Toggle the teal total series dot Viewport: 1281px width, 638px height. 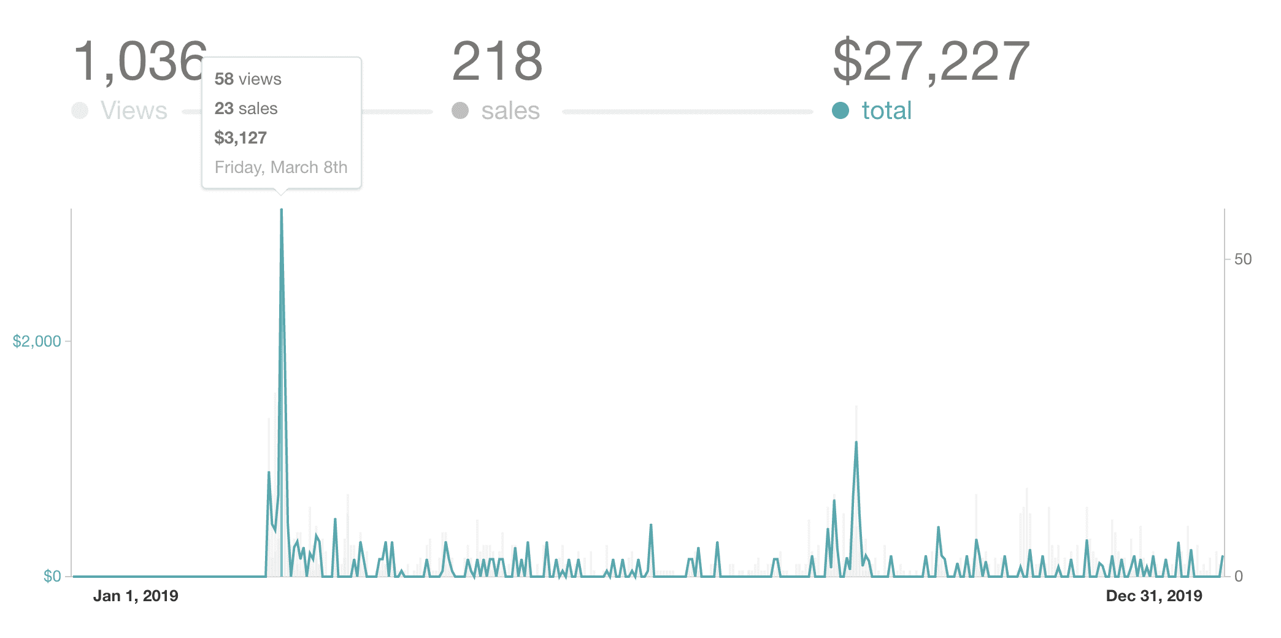click(x=841, y=111)
